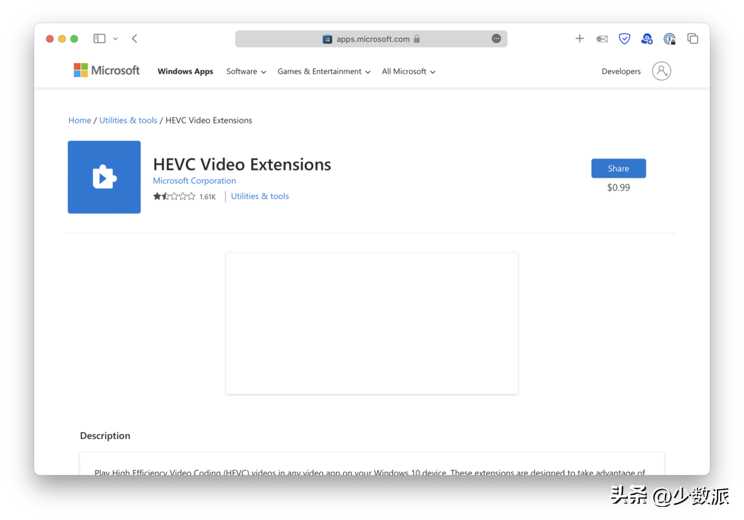Show tab overview icon
Image resolution: width=744 pixels, height=520 pixels.
[x=693, y=39]
